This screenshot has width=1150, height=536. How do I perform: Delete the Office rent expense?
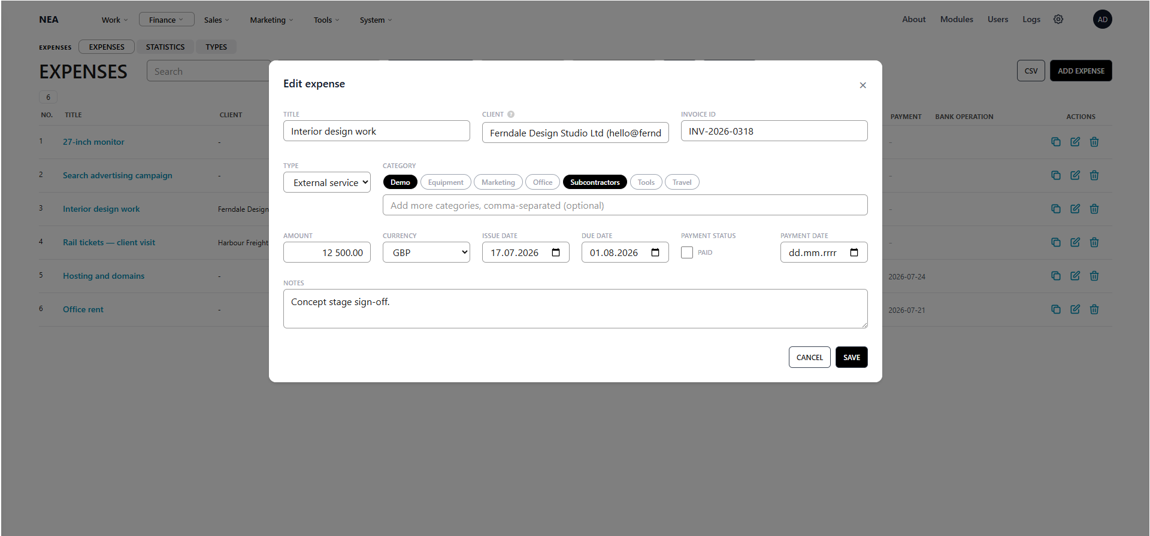pos(1094,309)
